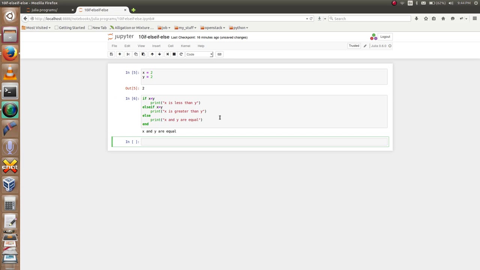The image size is (480, 270).
Task: Click the In [5] cell with x = 2
Action: (x=264, y=76)
